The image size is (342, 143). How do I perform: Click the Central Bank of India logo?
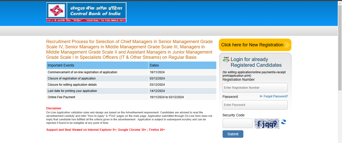86,12
